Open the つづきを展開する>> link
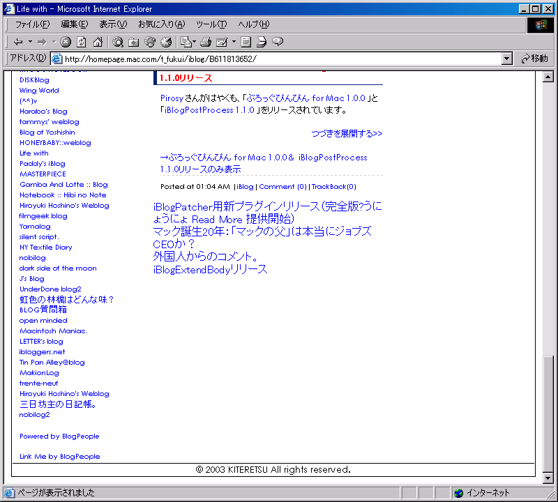This screenshot has width=558, height=502. 347,134
